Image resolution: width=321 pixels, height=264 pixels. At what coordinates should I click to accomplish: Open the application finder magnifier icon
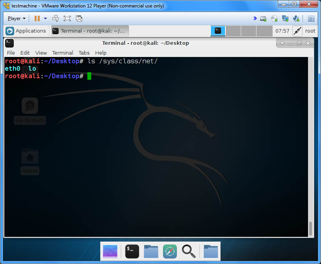click(189, 251)
